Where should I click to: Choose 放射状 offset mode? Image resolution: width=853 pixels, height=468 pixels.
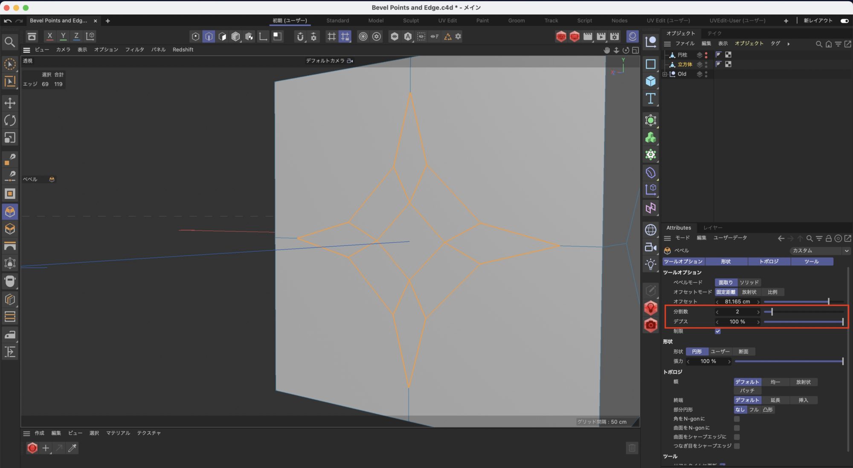[x=749, y=292]
